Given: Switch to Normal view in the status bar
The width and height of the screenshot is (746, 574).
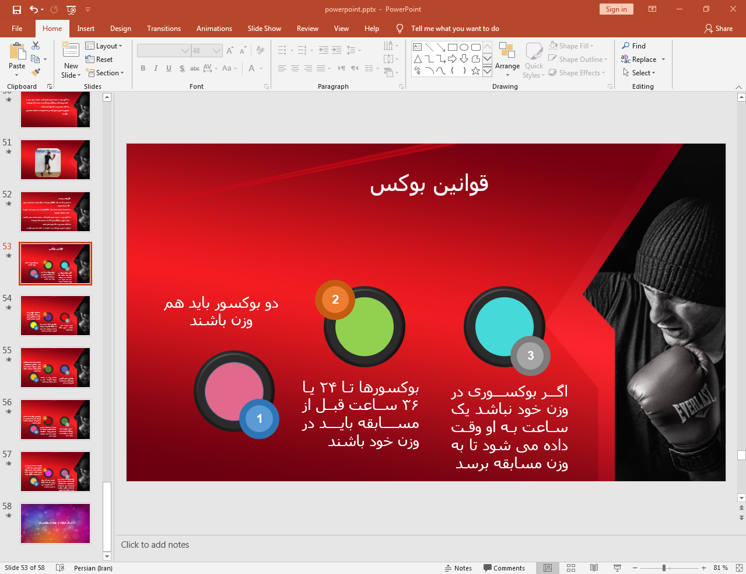Looking at the screenshot, I should click(x=548, y=568).
